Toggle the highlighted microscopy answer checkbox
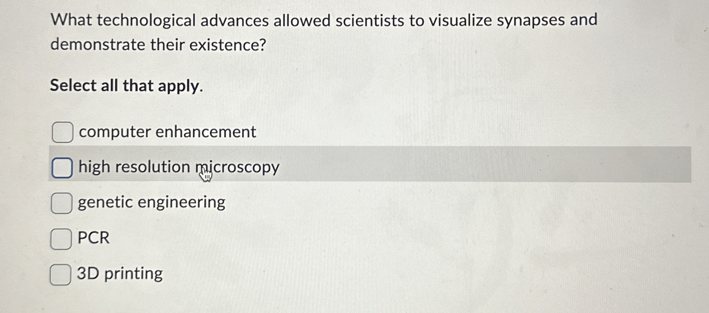 62,168
